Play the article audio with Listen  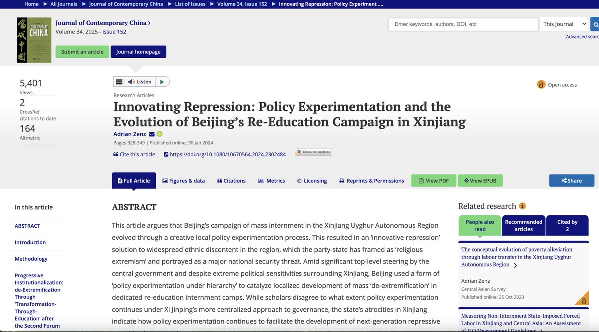pyautogui.click(x=140, y=82)
